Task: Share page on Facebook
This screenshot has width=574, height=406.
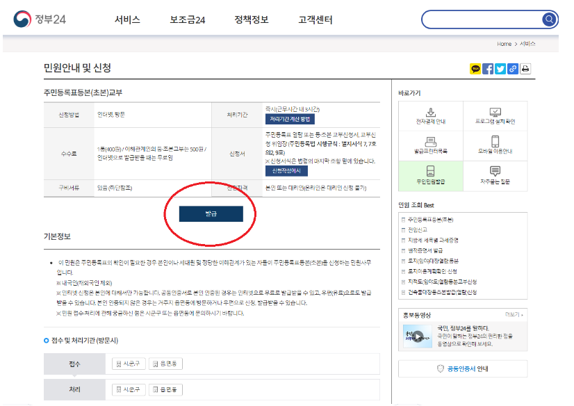Action: [488, 69]
